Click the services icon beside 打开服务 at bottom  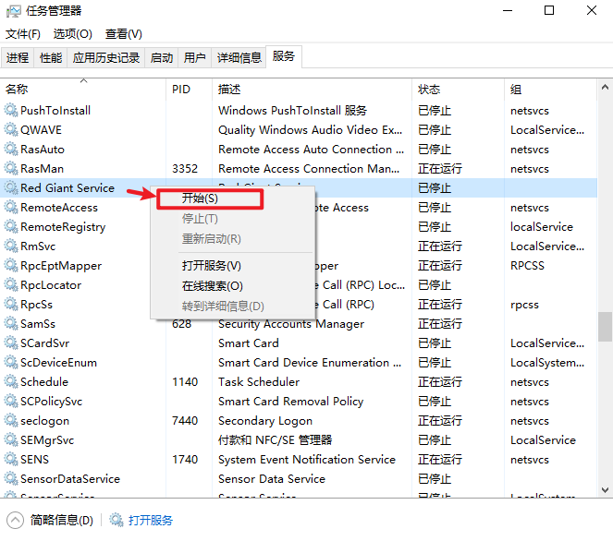click(116, 521)
